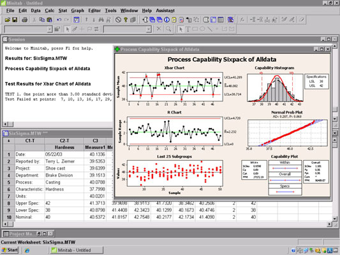Expand the second graph toolbar combo box
The image size is (340, 255).
149,29
